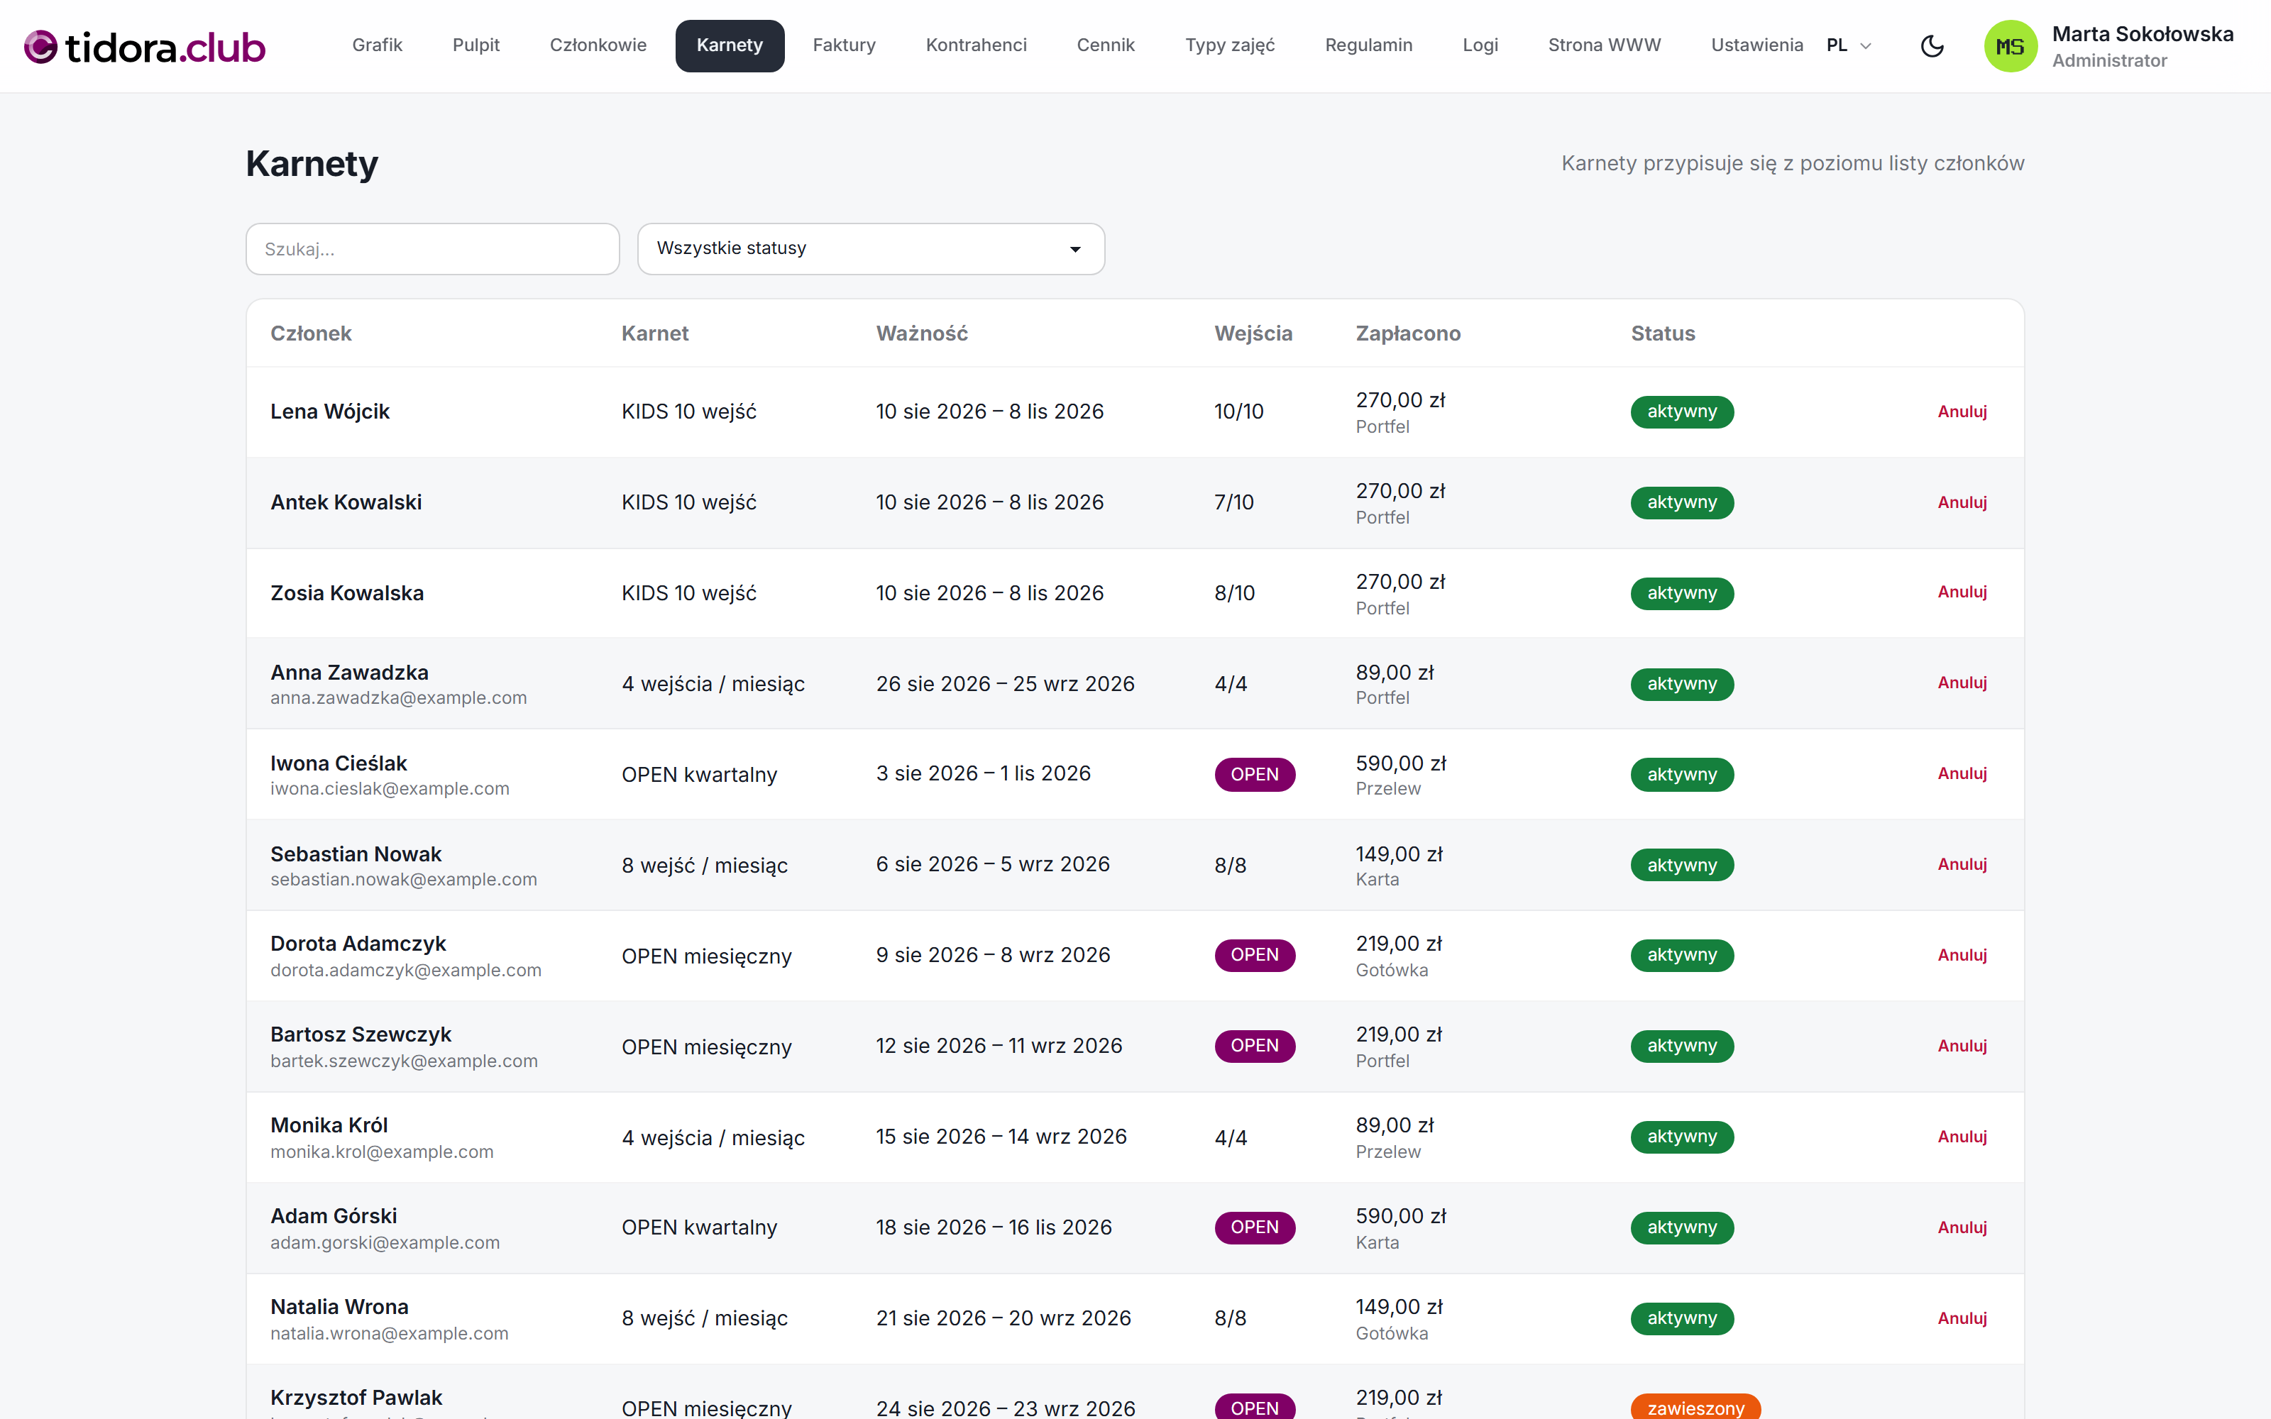2271x1419 pixels.
Task: Click OPEN badge for Iwona Cieślak
Action: (x=1254, y=774)
